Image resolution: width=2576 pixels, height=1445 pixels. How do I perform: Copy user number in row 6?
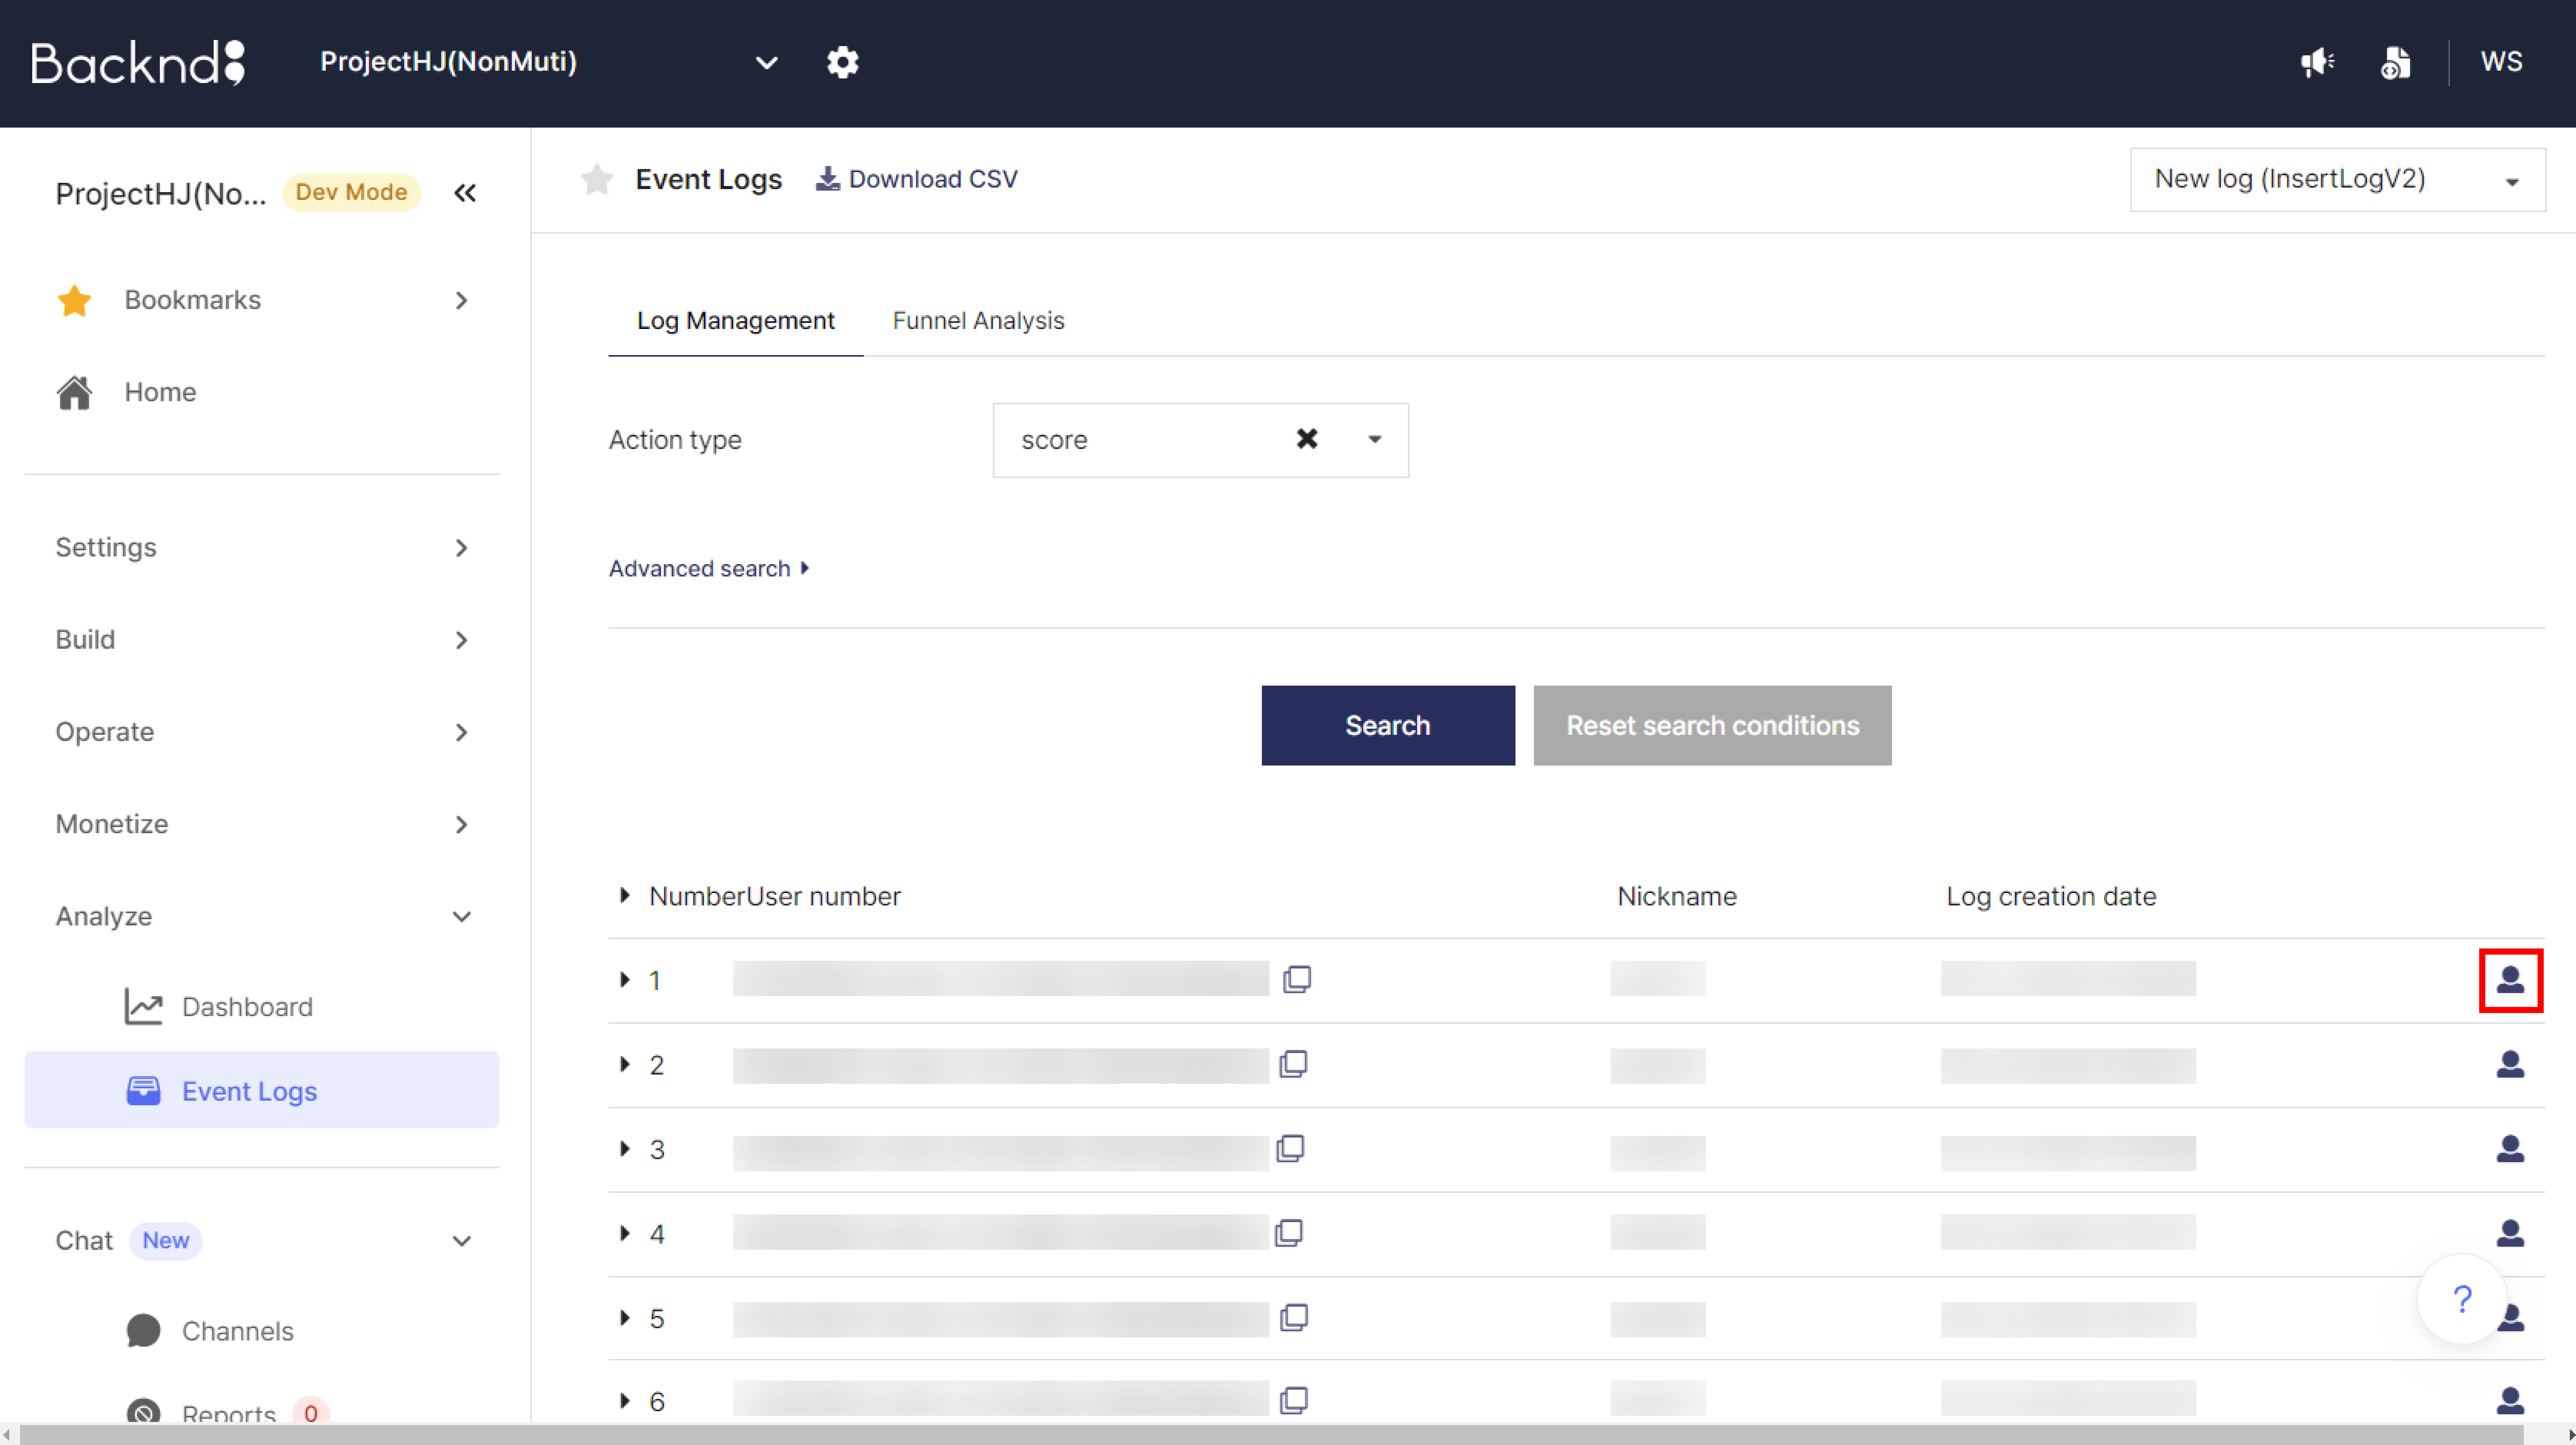pos(1294,1401)
